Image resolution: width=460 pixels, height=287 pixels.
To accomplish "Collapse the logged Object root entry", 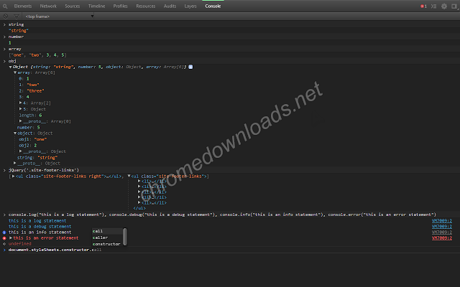I will coord(11,67).
